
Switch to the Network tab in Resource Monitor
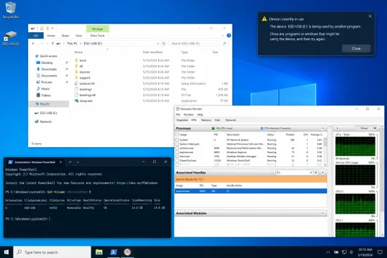click(x=230, y=120)
